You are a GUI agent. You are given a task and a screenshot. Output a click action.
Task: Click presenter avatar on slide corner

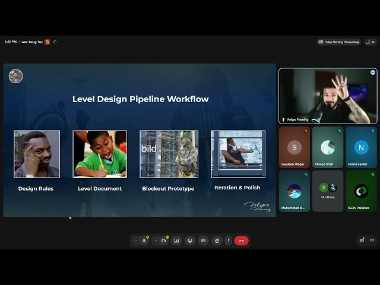16,76
